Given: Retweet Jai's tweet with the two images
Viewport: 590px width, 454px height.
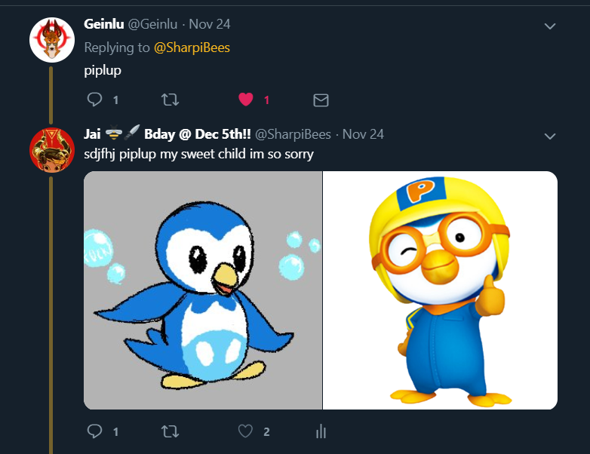Looking at the screenshot, I should tap(171, 431).
